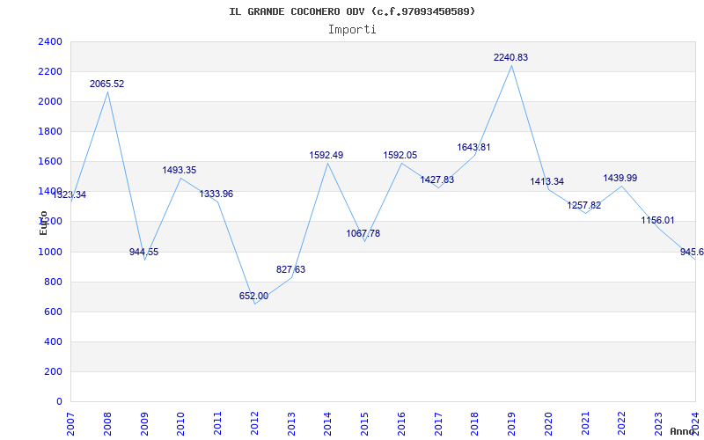This screenshot has height=440, width=704.
Task: Click the 1067.78 data label
Action: pyautogui.click(x=363, y=233)
